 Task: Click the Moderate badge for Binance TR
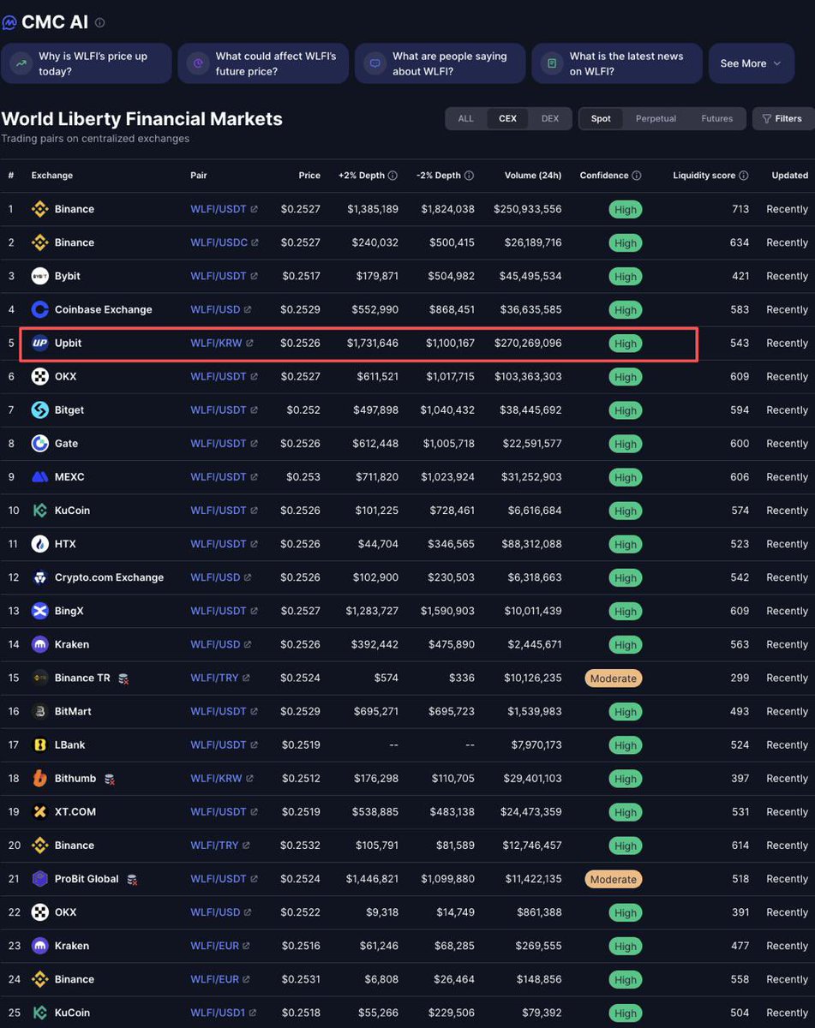[x=614, y=678]
